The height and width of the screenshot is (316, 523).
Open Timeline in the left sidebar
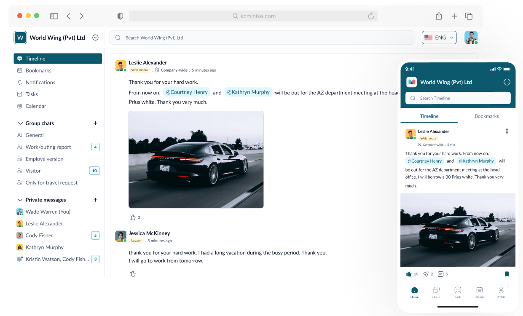click(x=58, y=59)
